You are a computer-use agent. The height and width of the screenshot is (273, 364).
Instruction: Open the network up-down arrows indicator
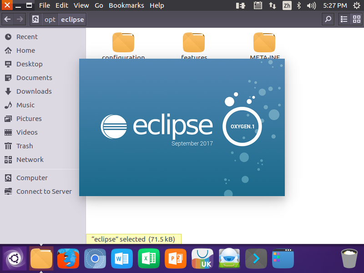tap(272, 5)
